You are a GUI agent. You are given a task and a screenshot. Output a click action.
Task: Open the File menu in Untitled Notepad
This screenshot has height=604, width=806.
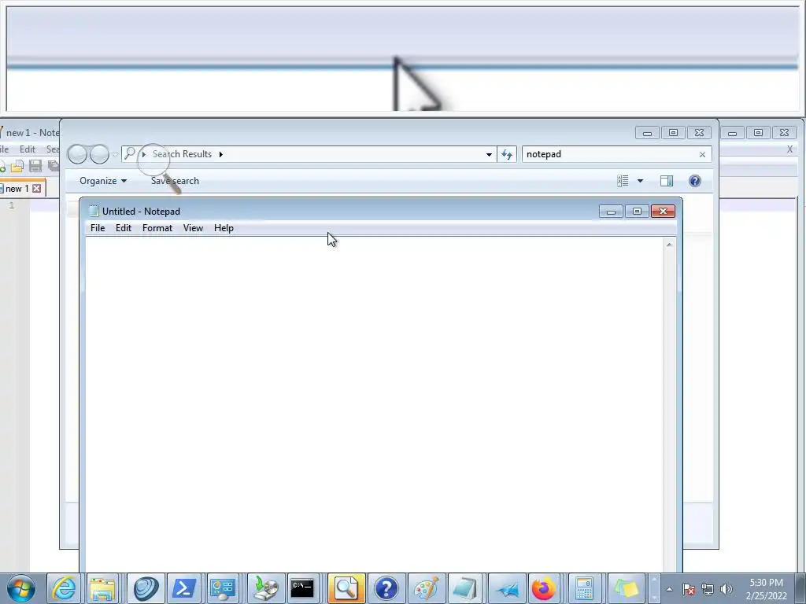coord(97,228)
